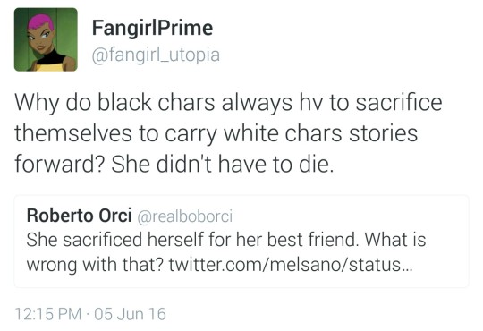
Task: Open FangirlPrime's profile avatar picture
Action: click(46, 39)
